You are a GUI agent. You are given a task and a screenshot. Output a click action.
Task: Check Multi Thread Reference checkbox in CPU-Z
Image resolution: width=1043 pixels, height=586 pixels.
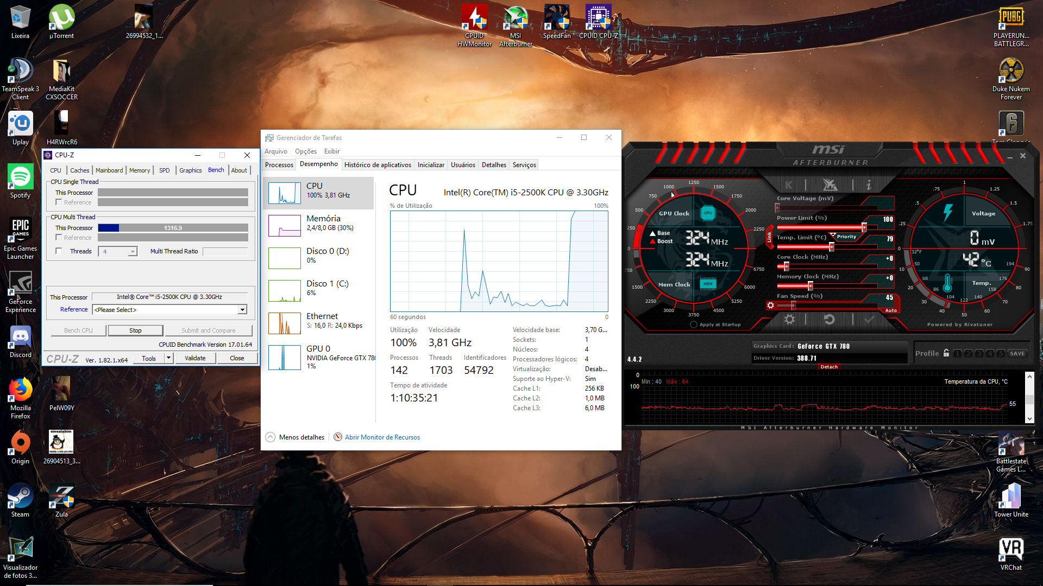point(59,238)
